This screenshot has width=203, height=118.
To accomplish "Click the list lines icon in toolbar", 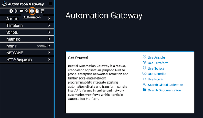I will coord(42,11).
